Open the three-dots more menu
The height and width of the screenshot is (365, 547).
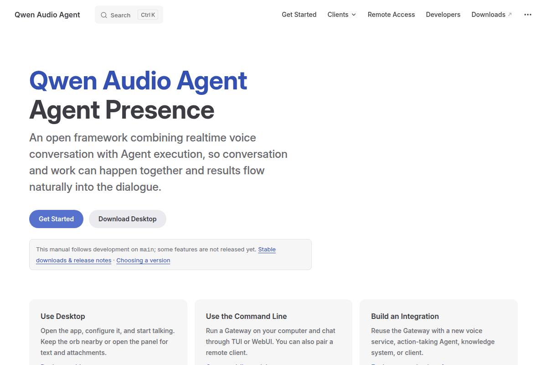coord(528,15)
